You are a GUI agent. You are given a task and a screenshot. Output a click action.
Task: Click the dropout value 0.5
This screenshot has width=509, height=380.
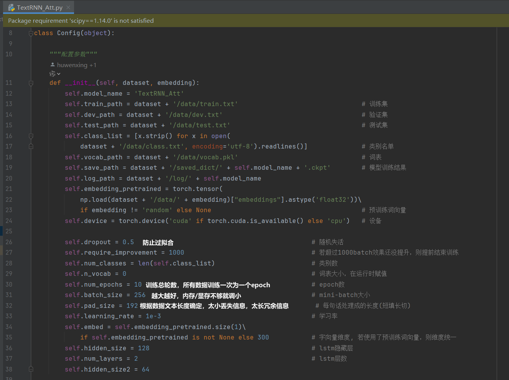click(x=128, y=242)
